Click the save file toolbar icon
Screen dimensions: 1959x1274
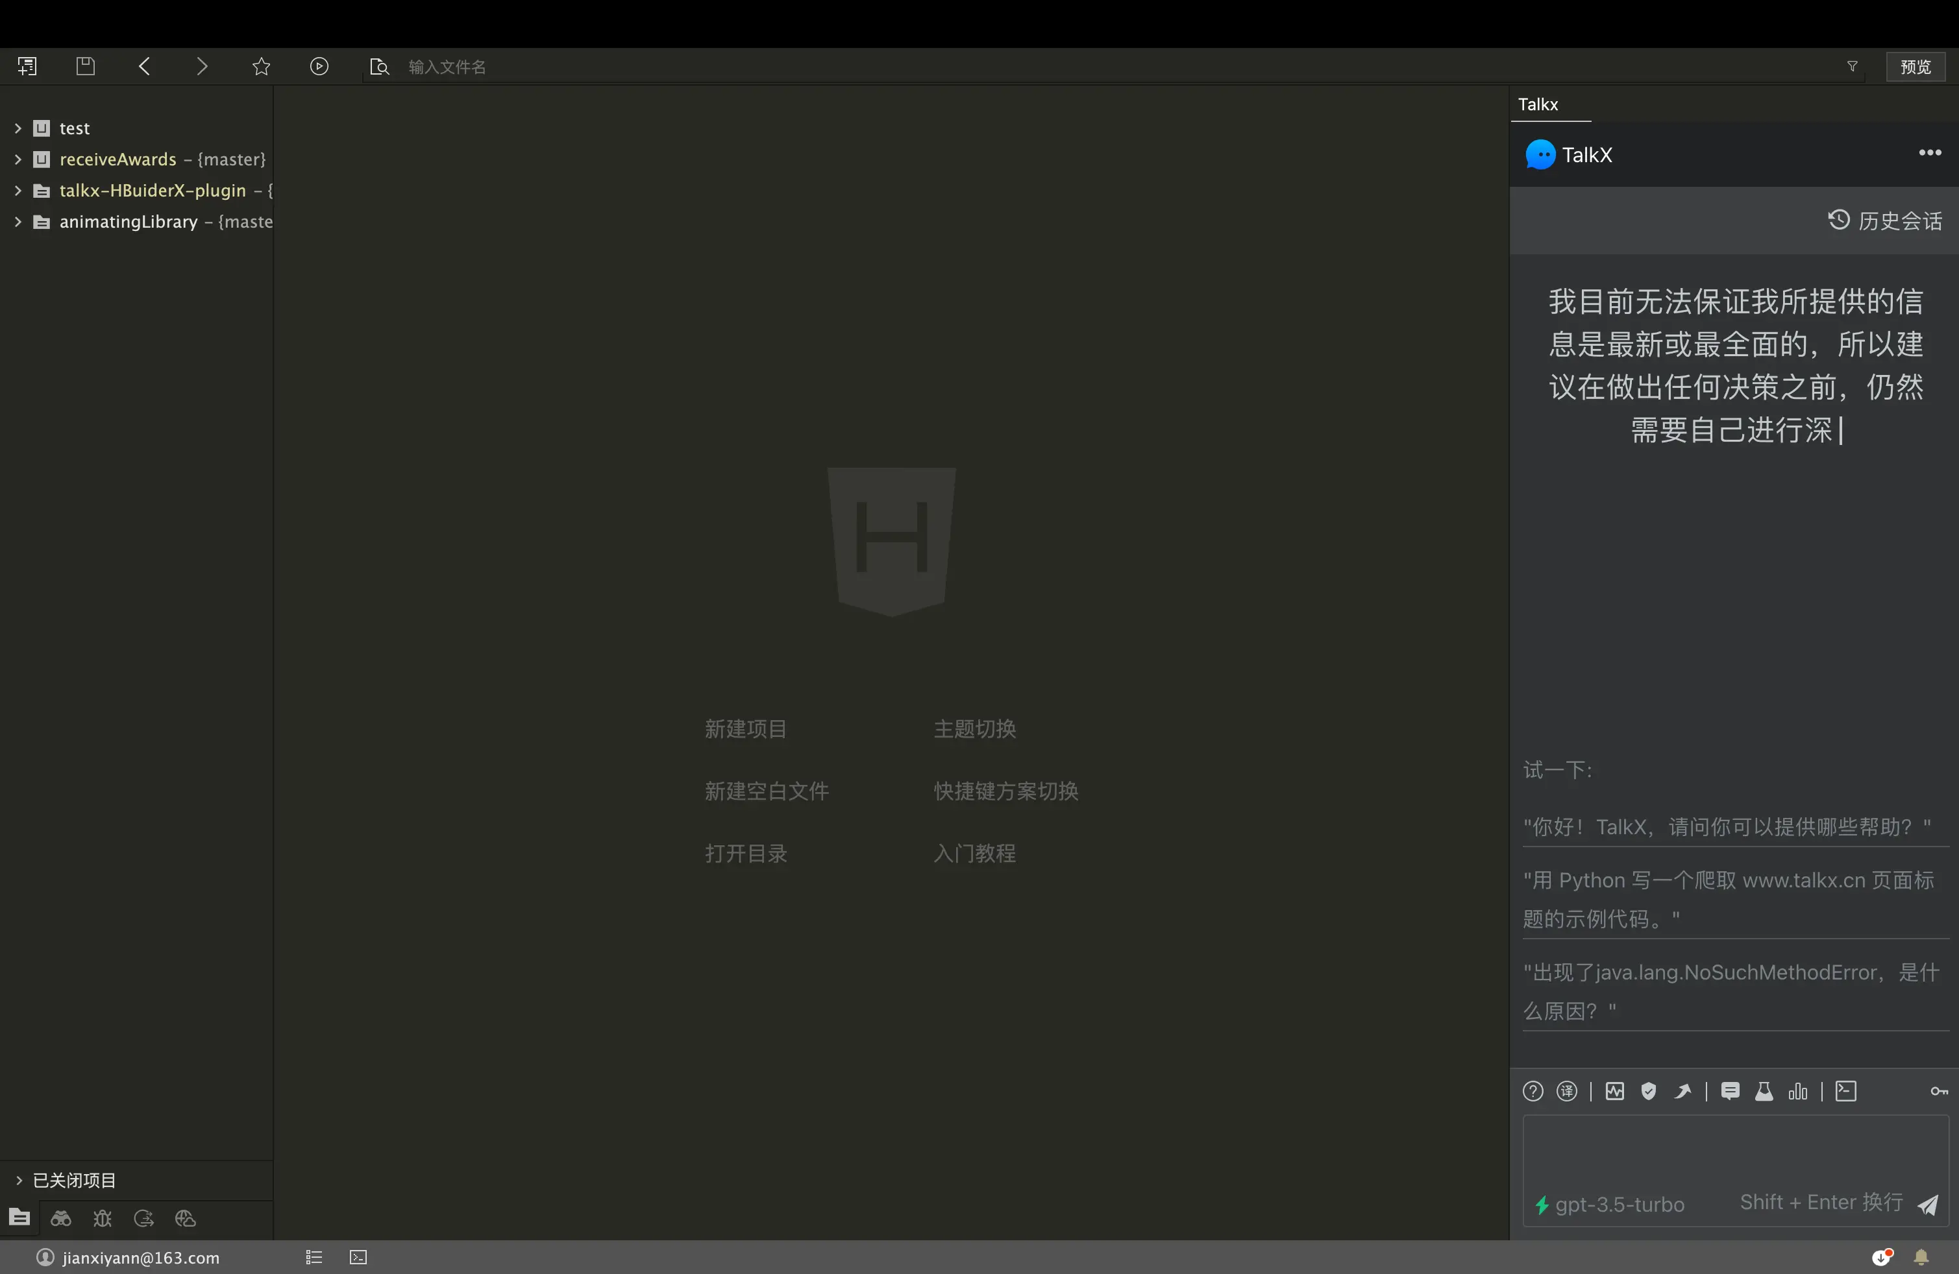point(86,67)
